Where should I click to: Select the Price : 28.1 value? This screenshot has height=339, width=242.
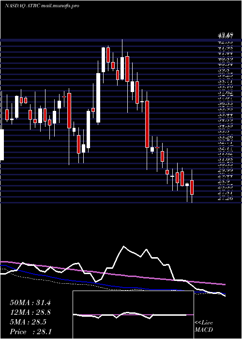coord(30,331)
